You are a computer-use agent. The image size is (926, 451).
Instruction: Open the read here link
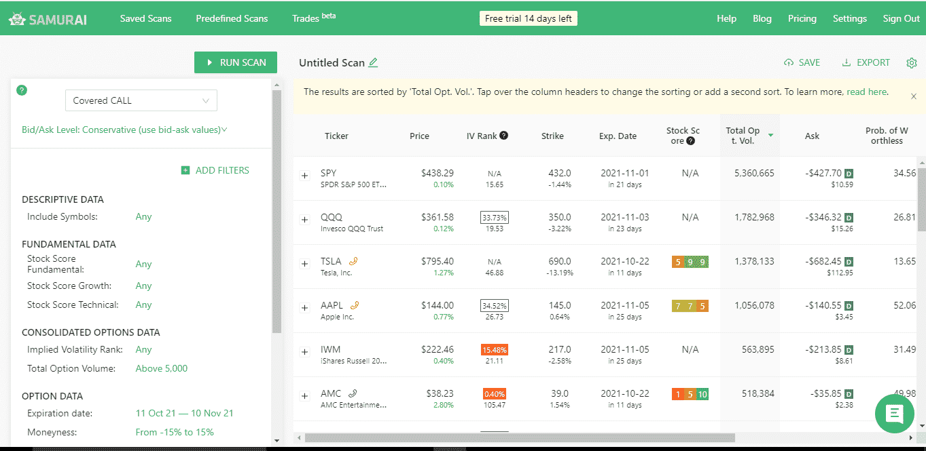coord(866,91)
